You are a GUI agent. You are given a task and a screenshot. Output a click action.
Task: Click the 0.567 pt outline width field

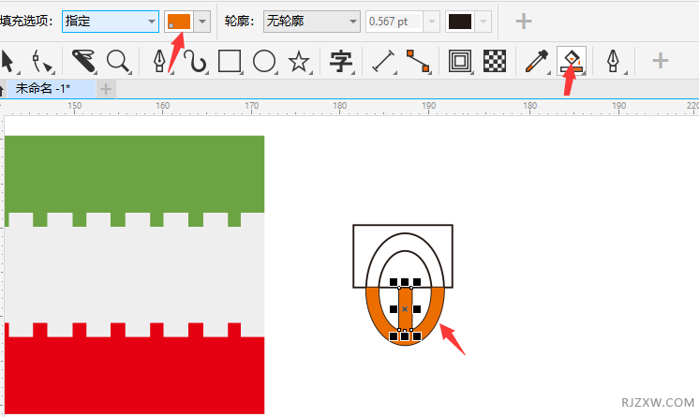click(x=394, y=22)
